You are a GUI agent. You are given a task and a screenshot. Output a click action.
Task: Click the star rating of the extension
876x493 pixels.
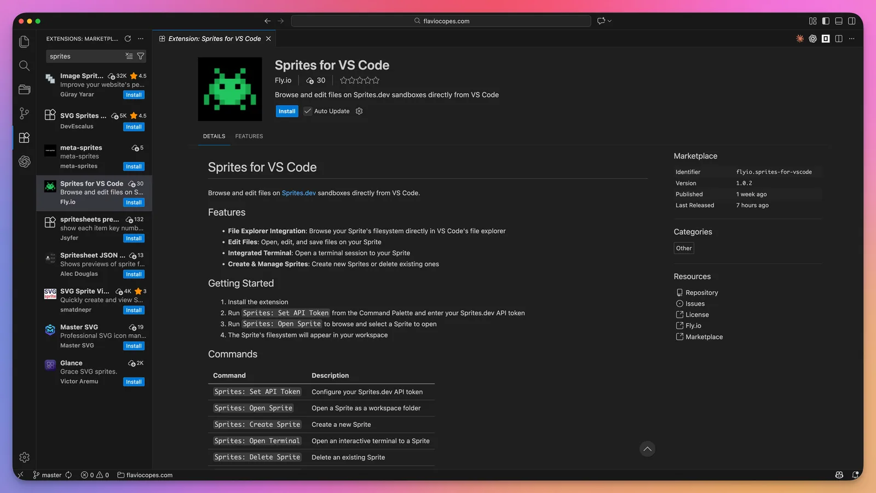pos(360,80)
